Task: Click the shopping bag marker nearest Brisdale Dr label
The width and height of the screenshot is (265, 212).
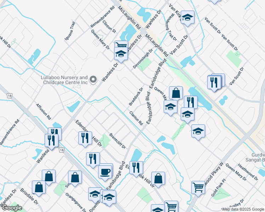Action: coord(39,187)
